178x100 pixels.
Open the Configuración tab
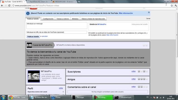point(48,19)
